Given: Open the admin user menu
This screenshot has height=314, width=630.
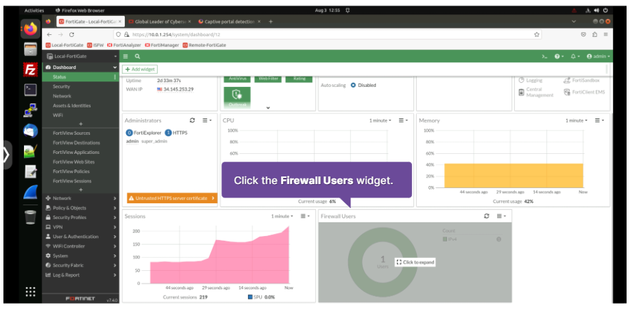Looking at the screenshot, I should [x=598, y=57].
